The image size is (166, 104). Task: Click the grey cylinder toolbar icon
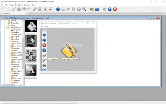[68, 9]
